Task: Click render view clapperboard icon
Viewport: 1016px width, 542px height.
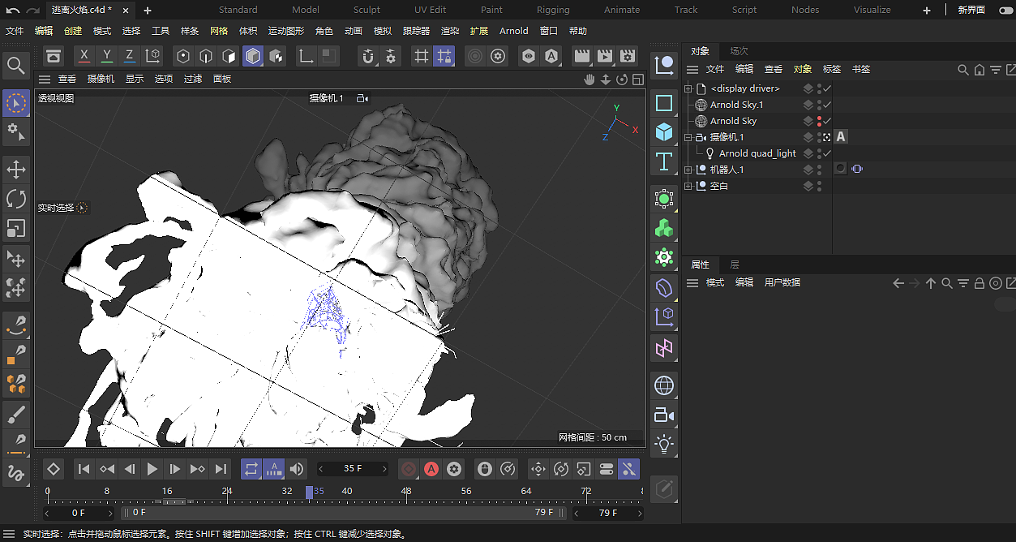Action: 581,56
